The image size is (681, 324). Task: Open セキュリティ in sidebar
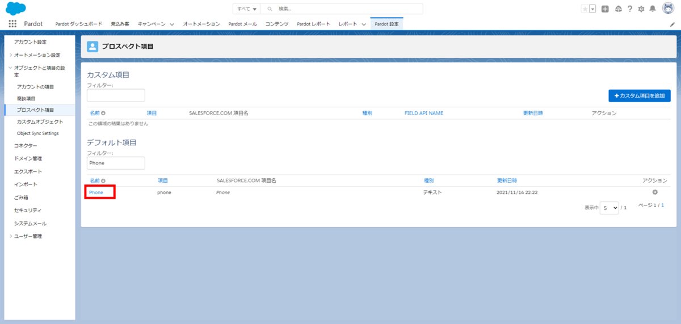point(28,211)
